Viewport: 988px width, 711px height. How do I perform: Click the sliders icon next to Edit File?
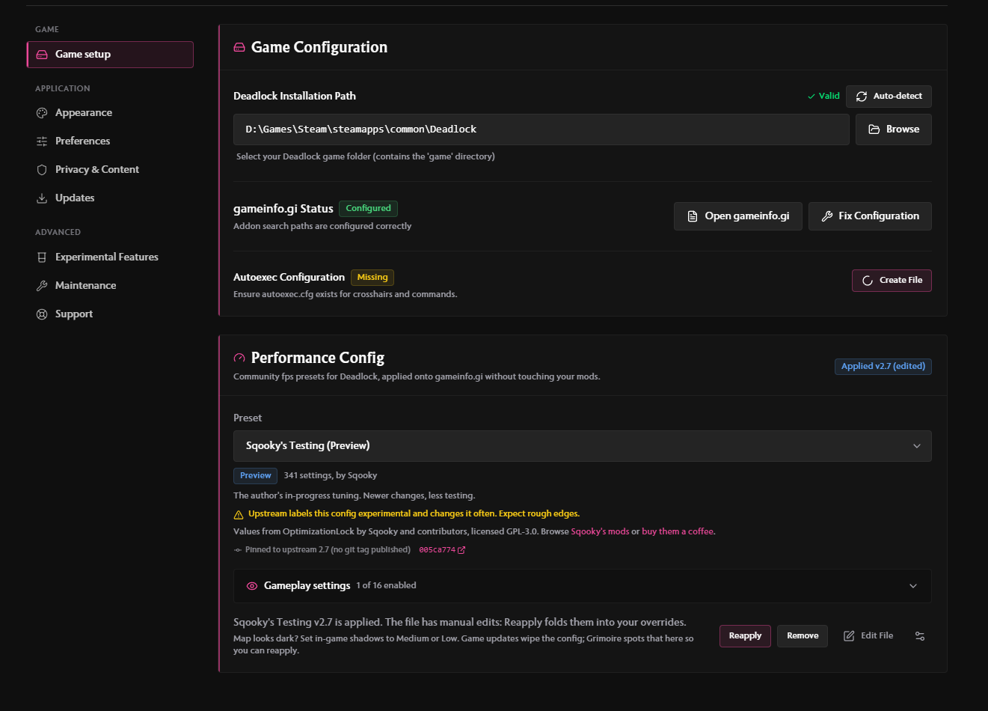(920, 636)
